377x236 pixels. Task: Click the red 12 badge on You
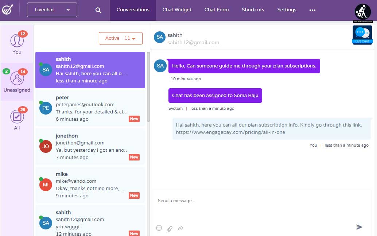click(x=23, y=34)
